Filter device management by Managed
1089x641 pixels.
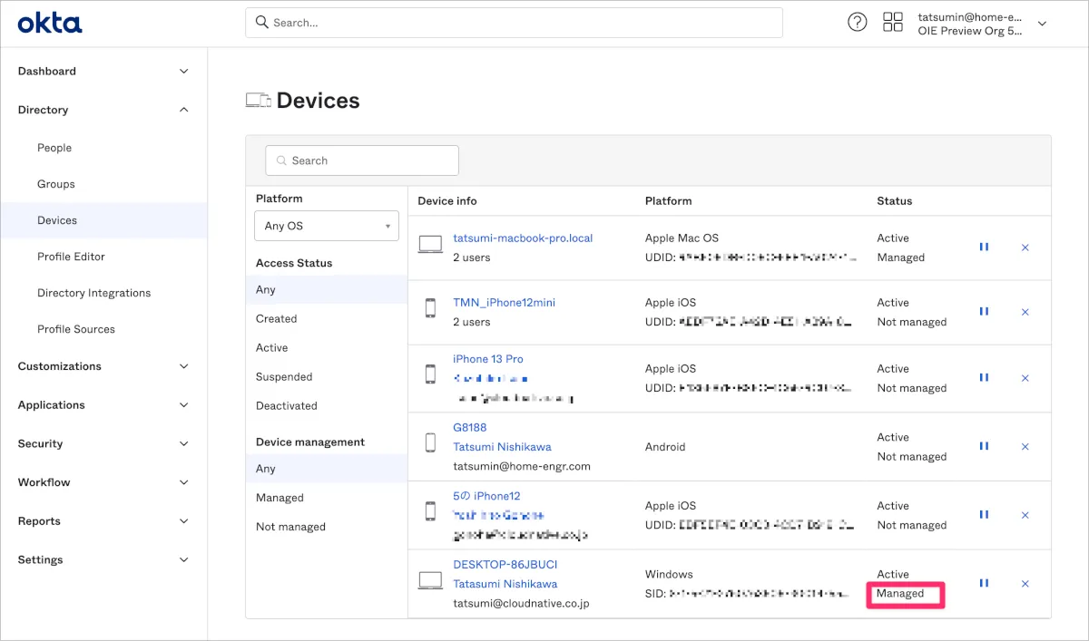(280, 498)
